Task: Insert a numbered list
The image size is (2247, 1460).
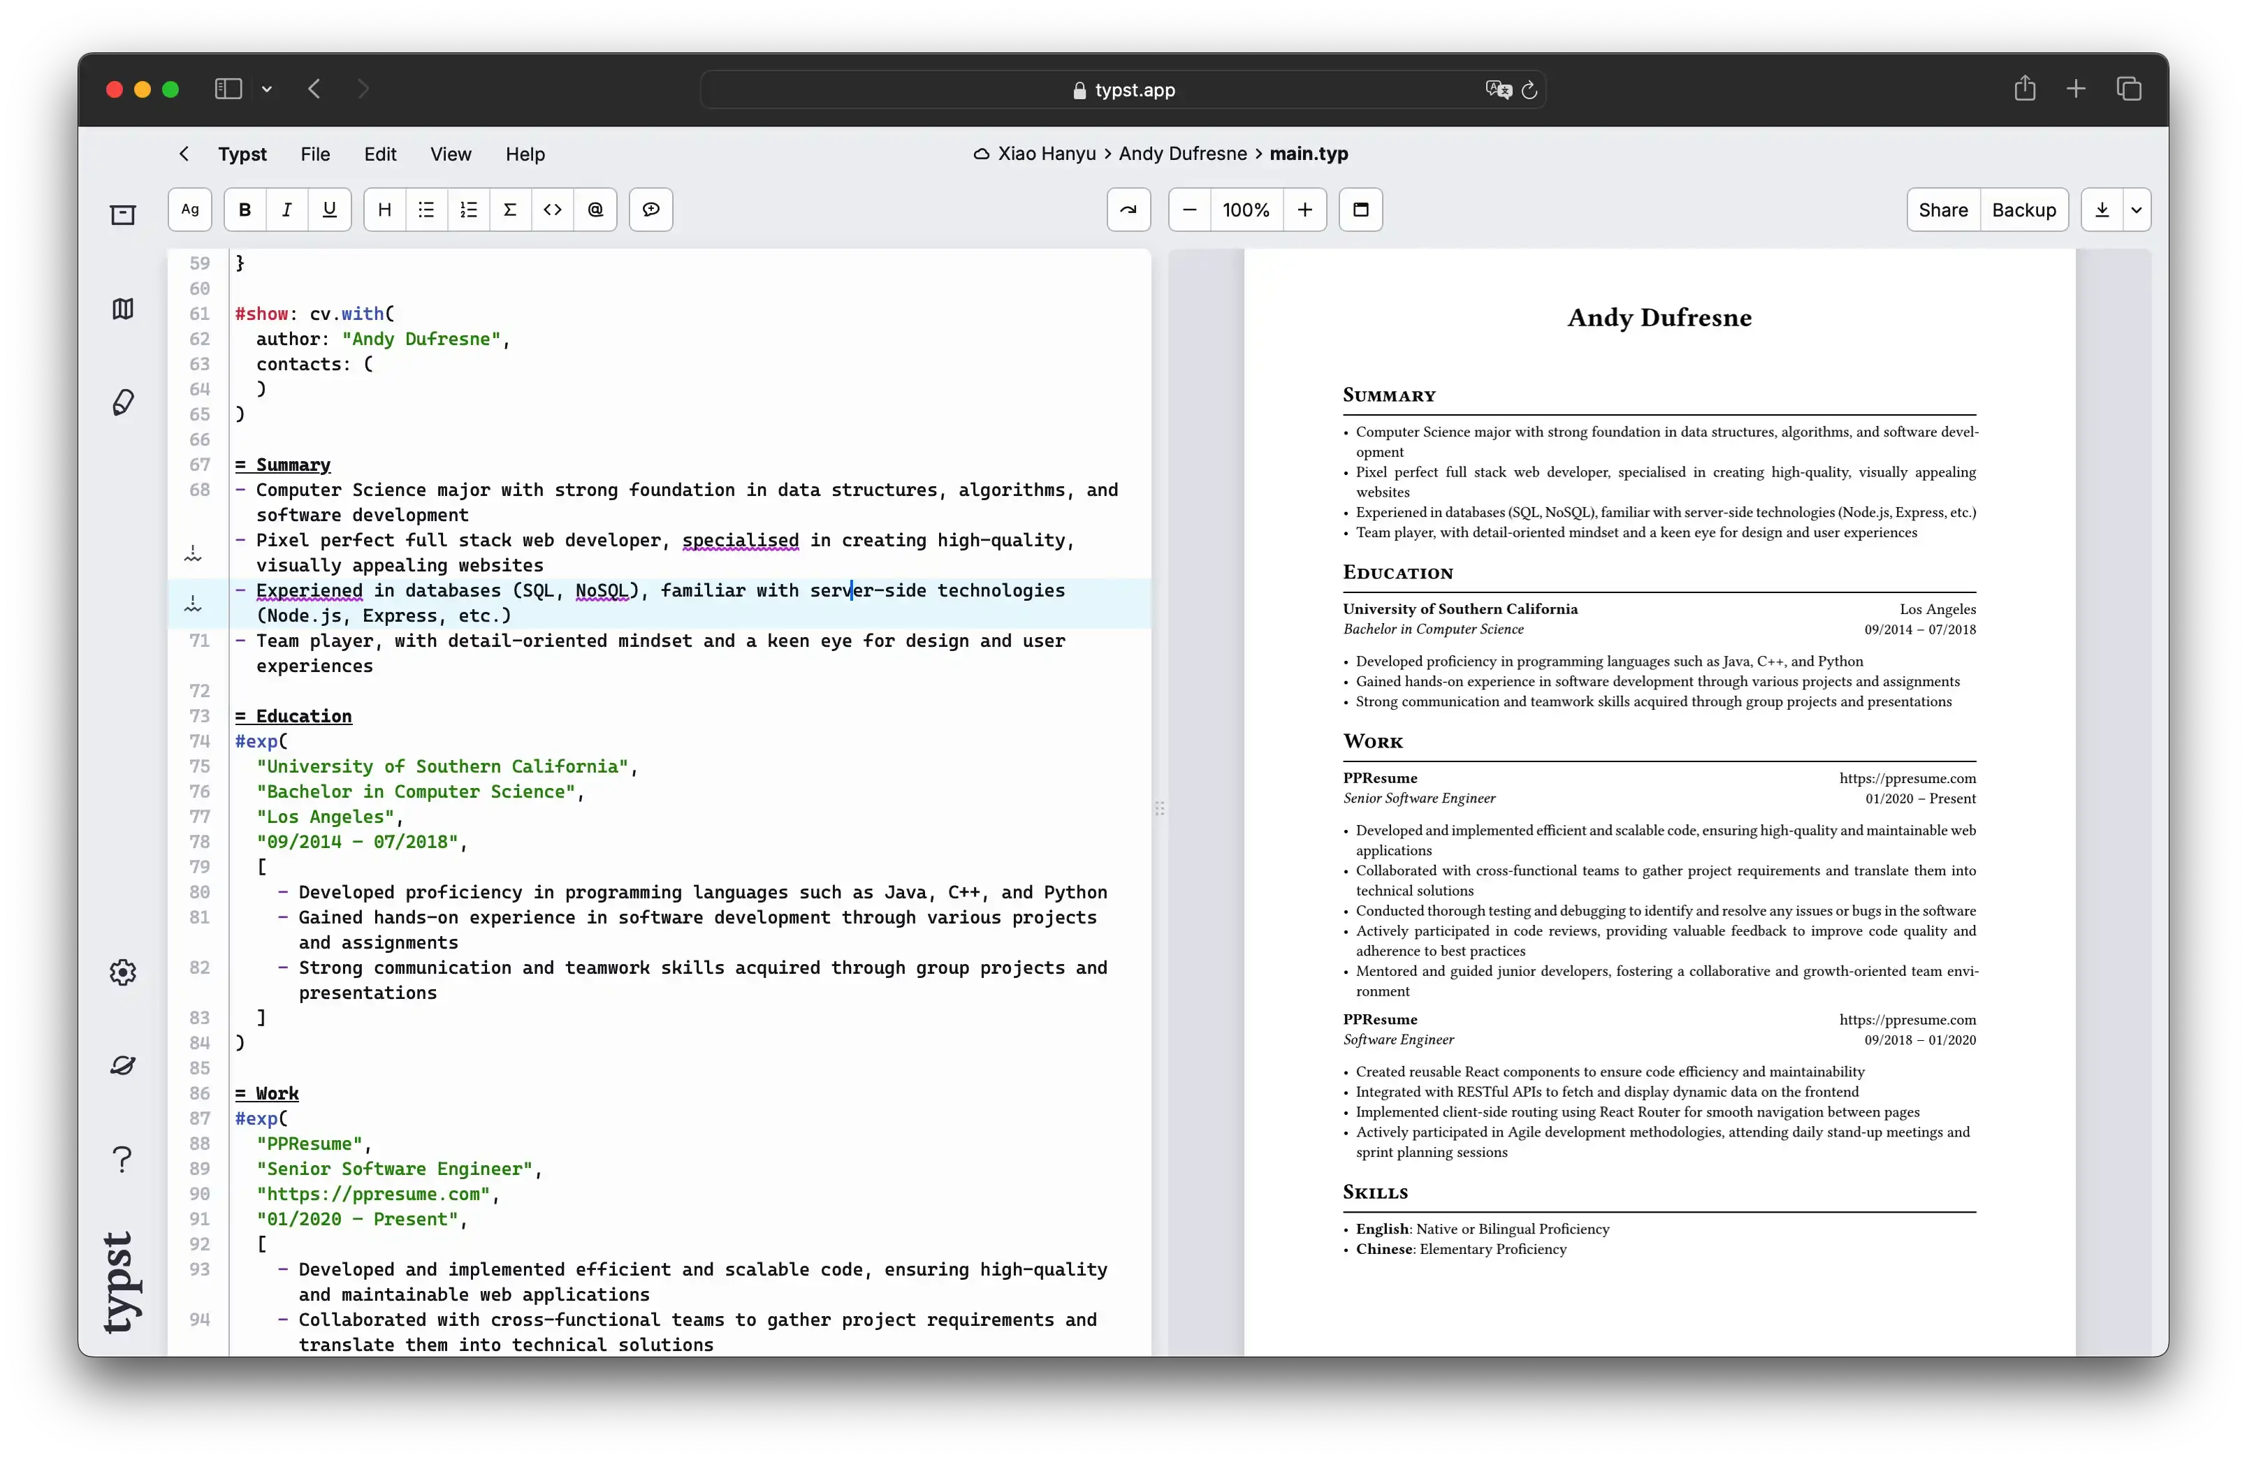Action: (x=468, y=210)
